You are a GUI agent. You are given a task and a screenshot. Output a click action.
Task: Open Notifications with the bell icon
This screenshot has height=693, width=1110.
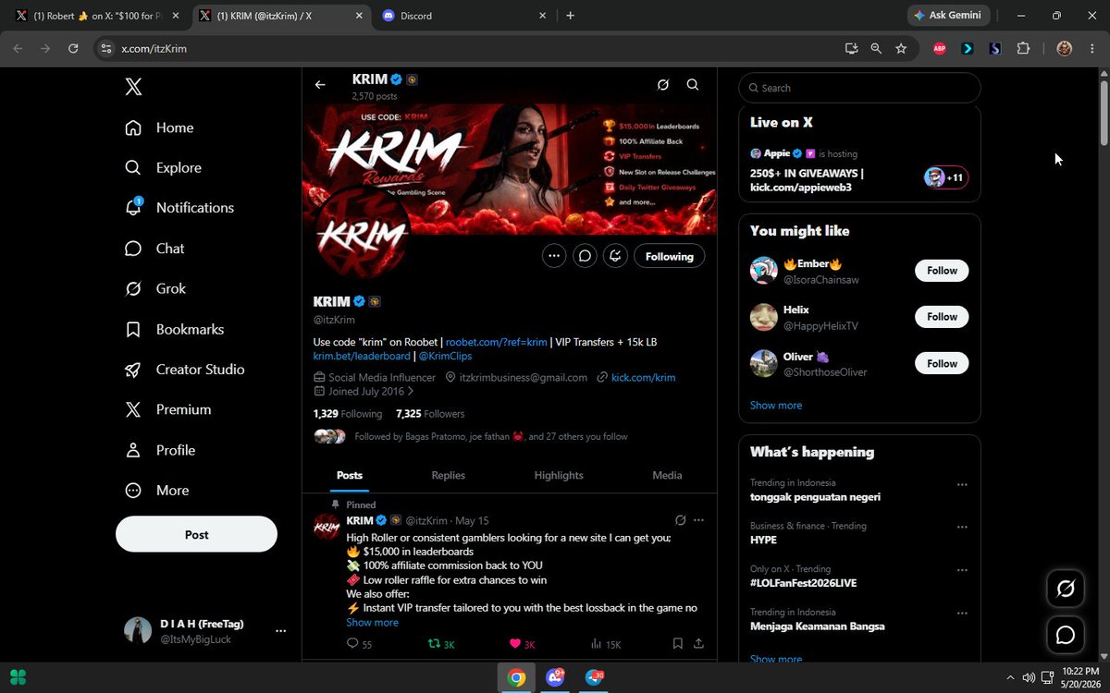click(179, 208)
